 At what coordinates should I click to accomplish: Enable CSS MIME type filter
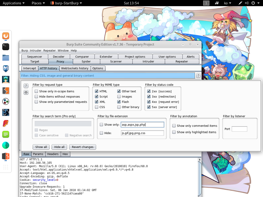(96, 107)
